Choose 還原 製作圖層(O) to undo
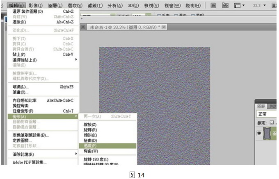The image size is (279, 179). click(43, 11)
